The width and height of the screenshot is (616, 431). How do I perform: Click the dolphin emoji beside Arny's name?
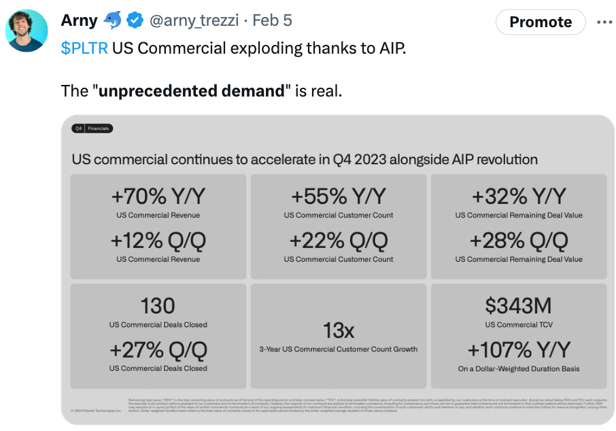click(x=112, y=20)
